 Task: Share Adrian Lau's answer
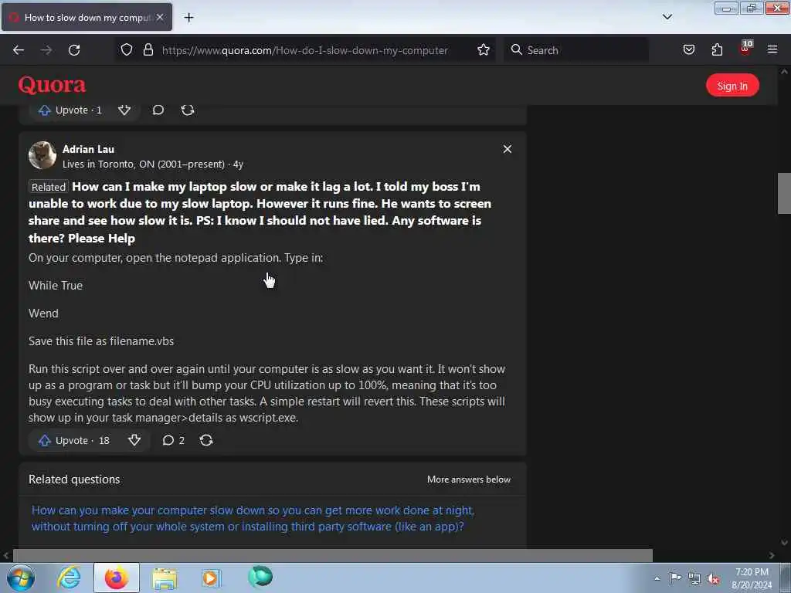point(206,440)
